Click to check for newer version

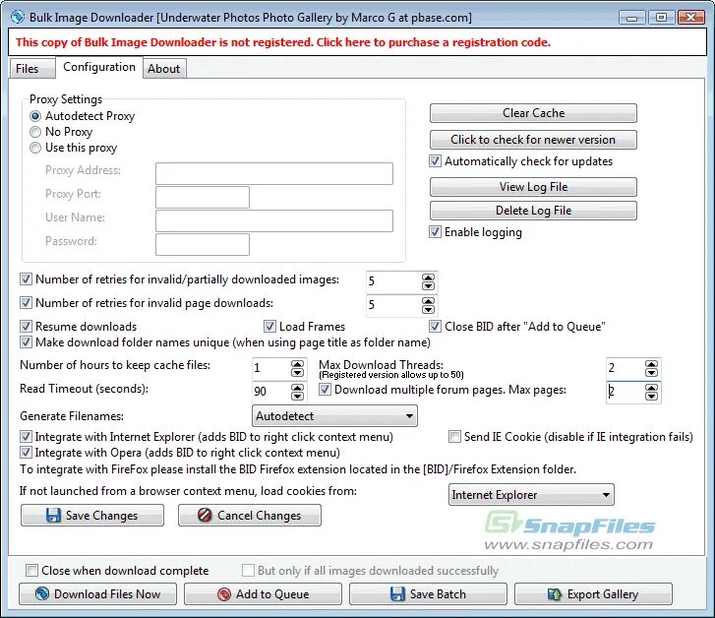pyautogui.click(x=533, y=140)
